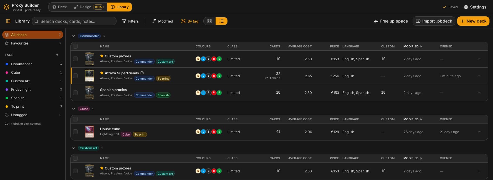The image size is (493, 180).
Task: Add a new tag with plus icon
Action: click(x=57, y=55)
